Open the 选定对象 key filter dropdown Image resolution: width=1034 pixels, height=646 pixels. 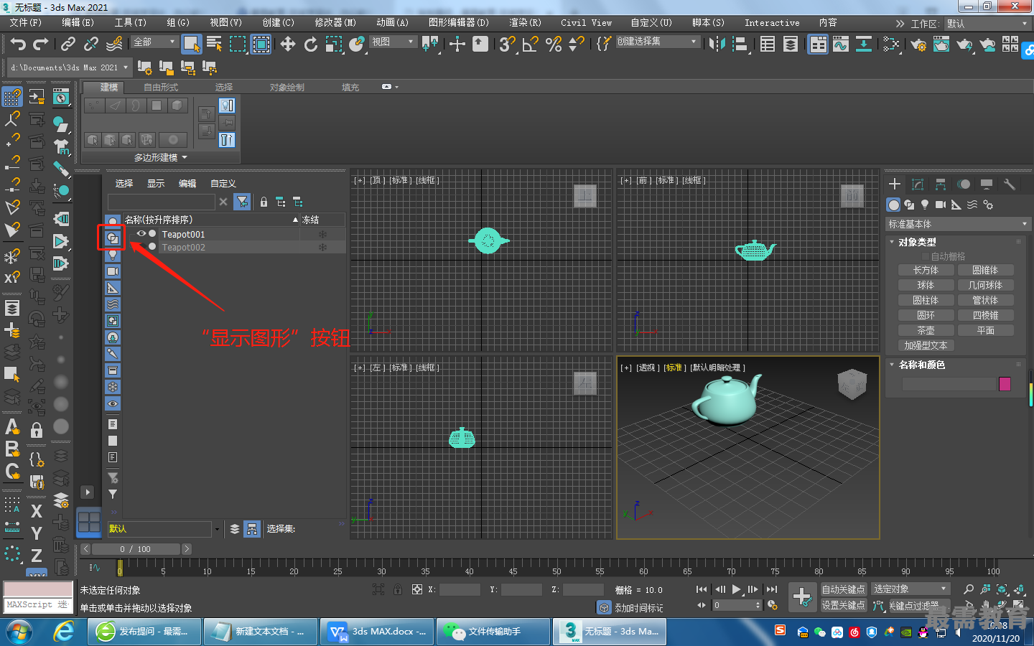[x=911, y=589]
